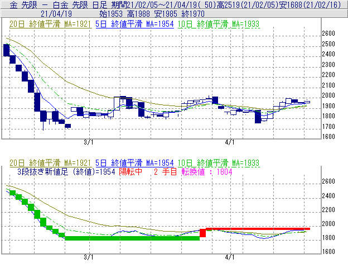The width and height of the screenshot is (348, 264).
Task: Click the high value 高2519(21/02/05)
Action: 248,4
